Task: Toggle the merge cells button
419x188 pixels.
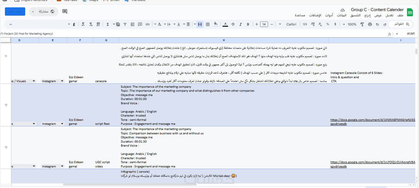Action: click(200, 24)
